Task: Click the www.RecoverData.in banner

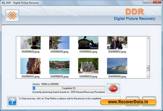Action: 128,102
